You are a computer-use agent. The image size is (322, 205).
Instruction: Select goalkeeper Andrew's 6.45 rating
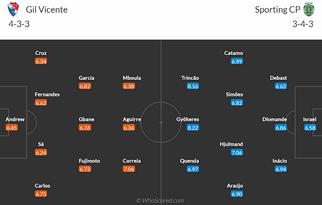12,128
